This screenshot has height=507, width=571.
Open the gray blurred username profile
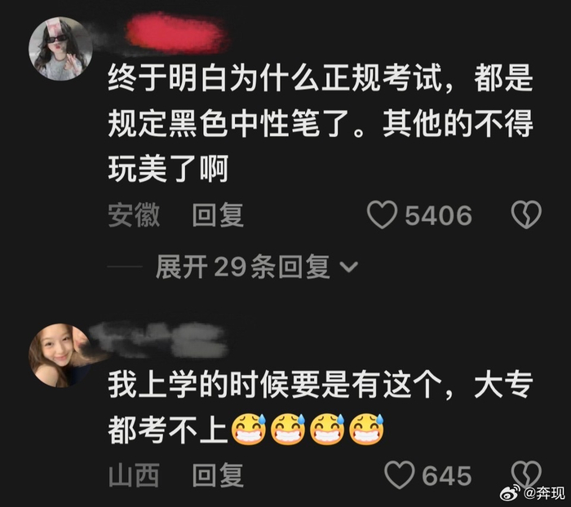point(159,340)
